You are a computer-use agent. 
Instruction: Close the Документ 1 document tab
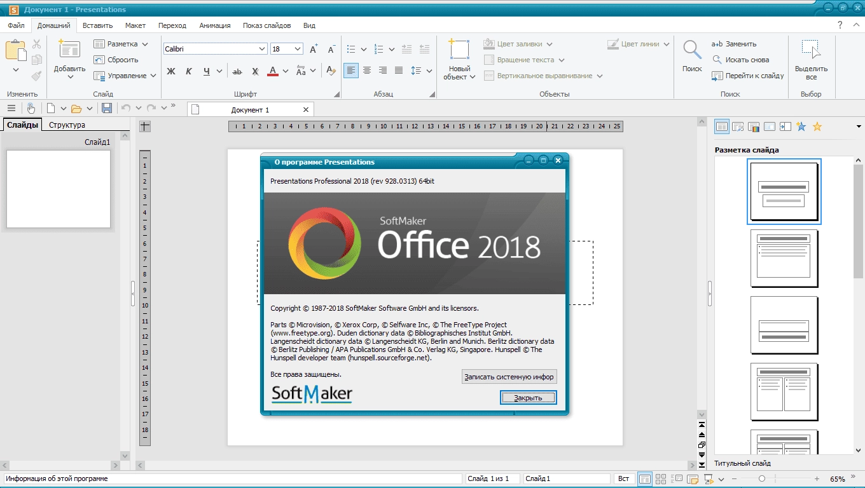pyautogui.click(x=306, y=109)
